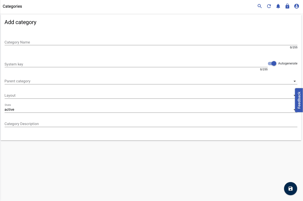Open the user account icon
303x201 pixels.
296,6
